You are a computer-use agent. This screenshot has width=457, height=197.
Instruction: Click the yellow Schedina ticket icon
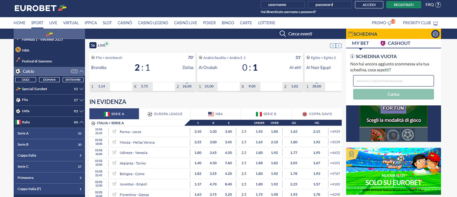pos(350,34)
